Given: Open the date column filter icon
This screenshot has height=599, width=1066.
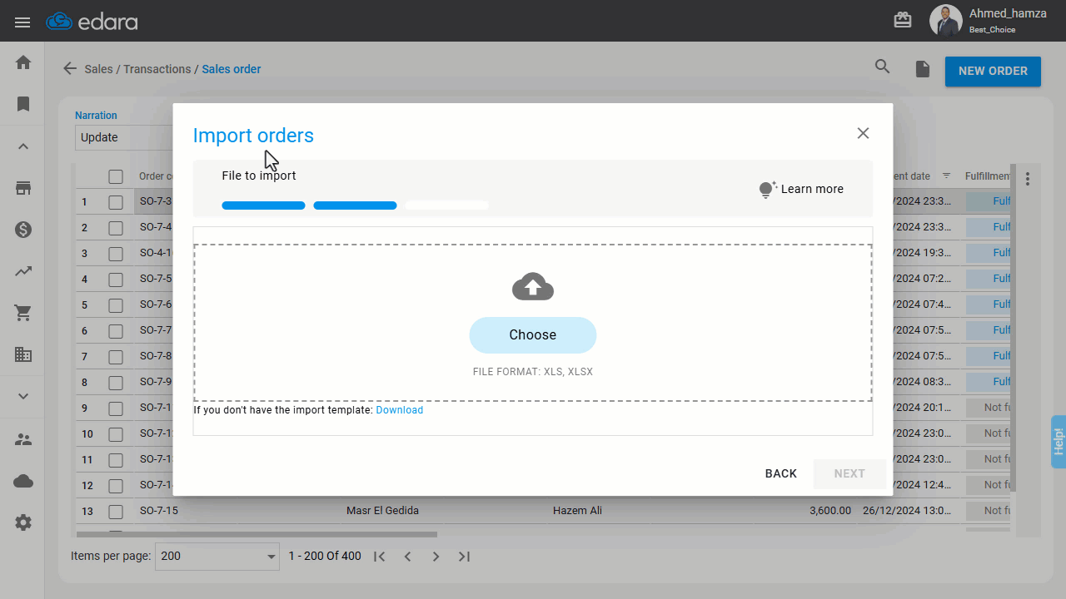Looking at the screenshot, I should click(x=947, y=176).
